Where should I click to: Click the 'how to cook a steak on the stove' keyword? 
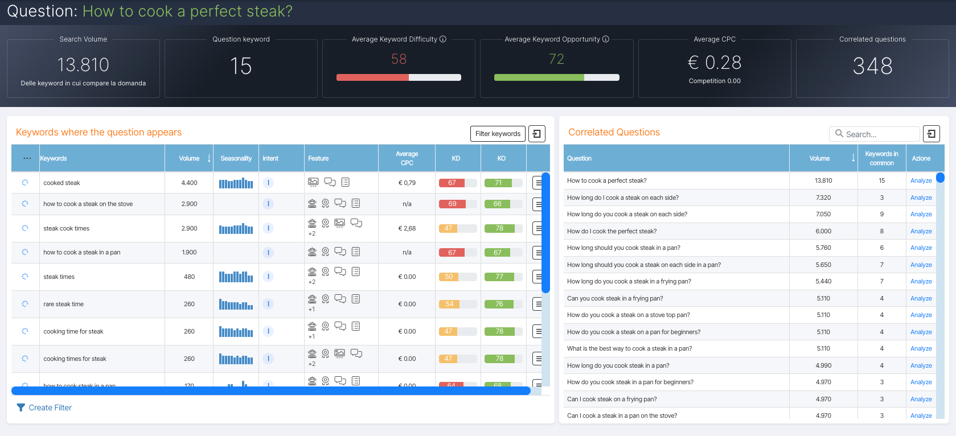(88, 204)
